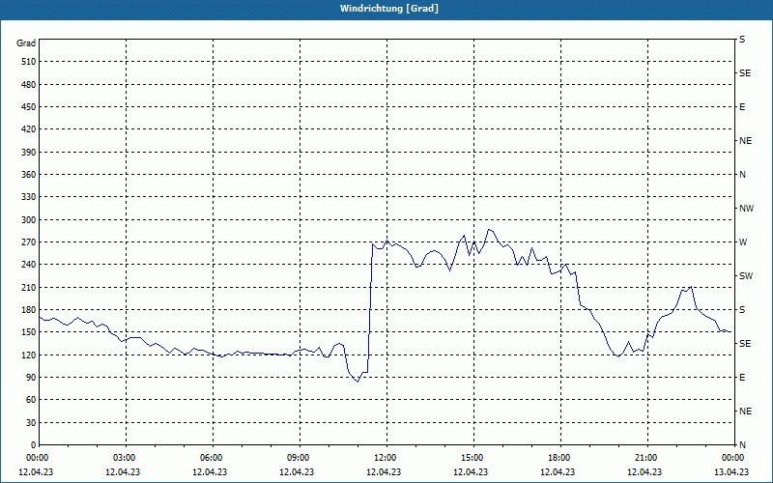Click the 150 degree axis label
773x483 pixels.
[x=28, y=332]
